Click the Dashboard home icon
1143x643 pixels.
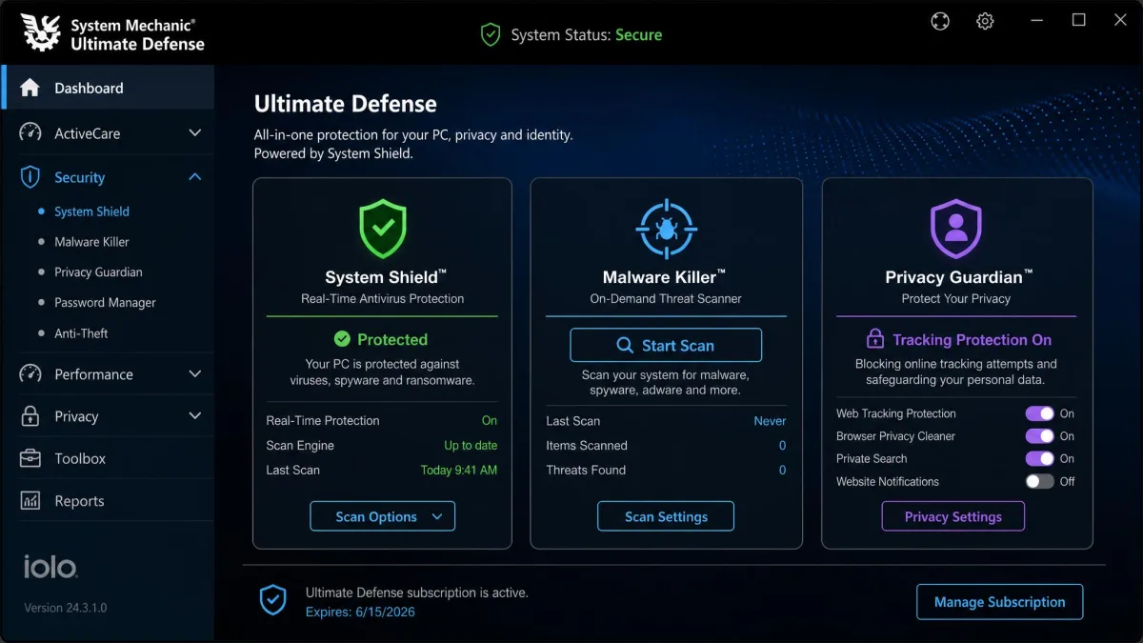click(x=30, y=88)
